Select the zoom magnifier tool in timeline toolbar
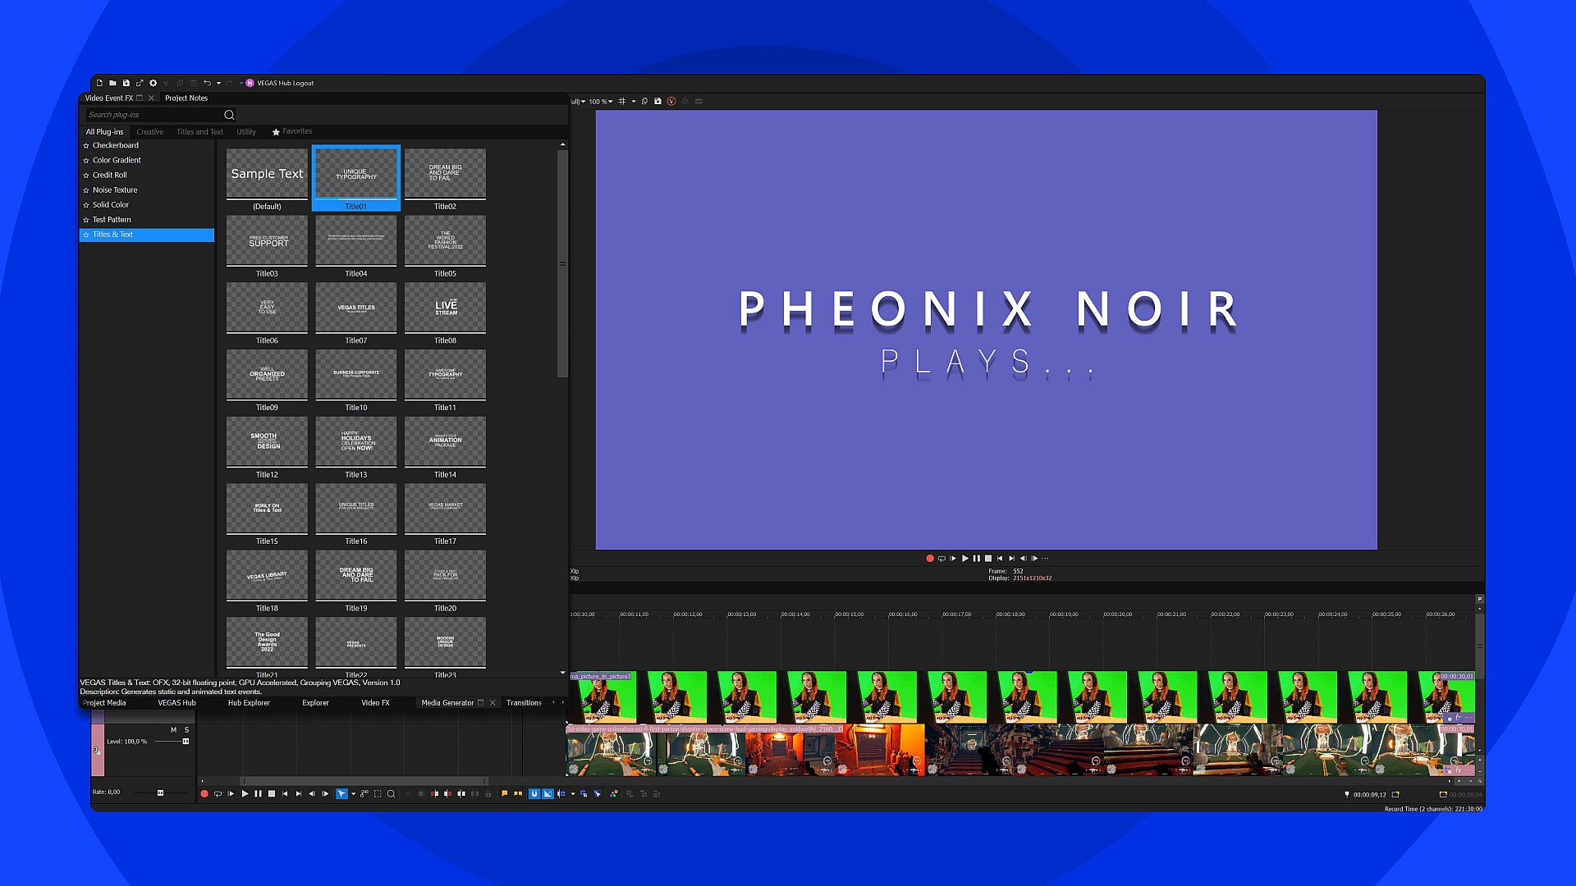Image resolution: width=1576 pixels, height=886 pixels. click(x=392, y=794)
